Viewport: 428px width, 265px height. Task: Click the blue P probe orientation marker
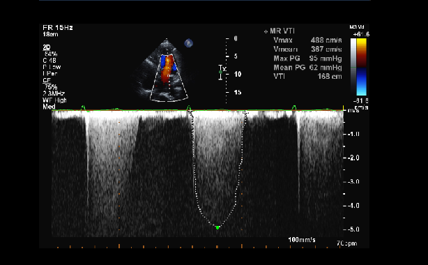[x=188, y=43]
